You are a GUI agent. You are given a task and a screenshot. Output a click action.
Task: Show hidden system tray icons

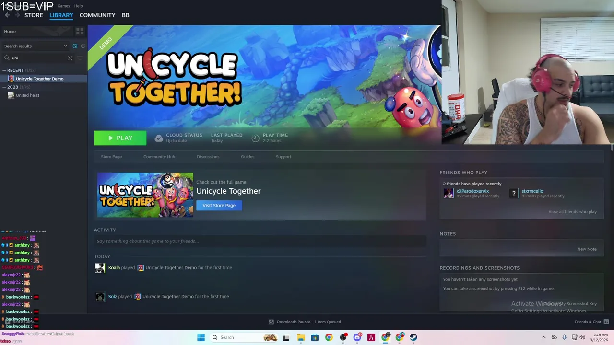coord(543,337)
